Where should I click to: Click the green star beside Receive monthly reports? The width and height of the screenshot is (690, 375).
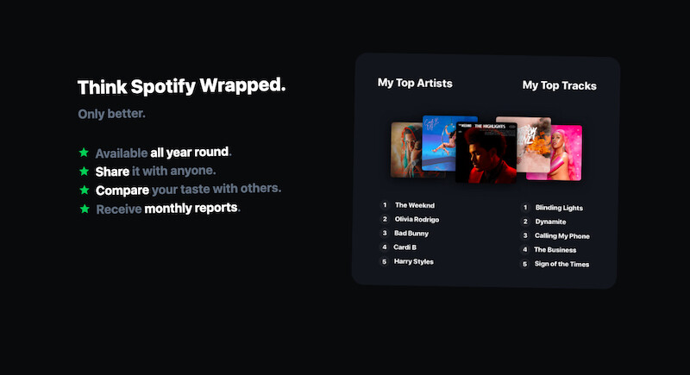[85, 209]
